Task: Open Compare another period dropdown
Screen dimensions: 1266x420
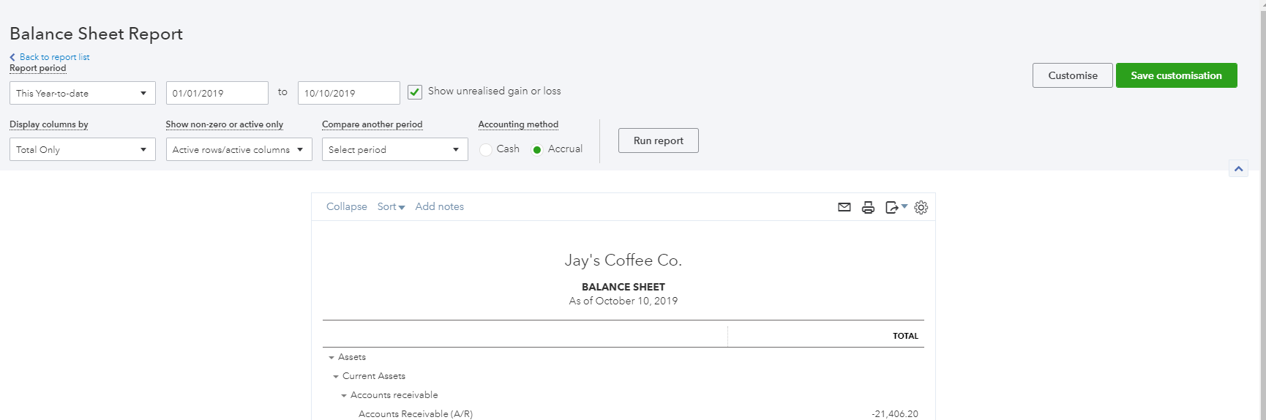Action: (394, 149)
